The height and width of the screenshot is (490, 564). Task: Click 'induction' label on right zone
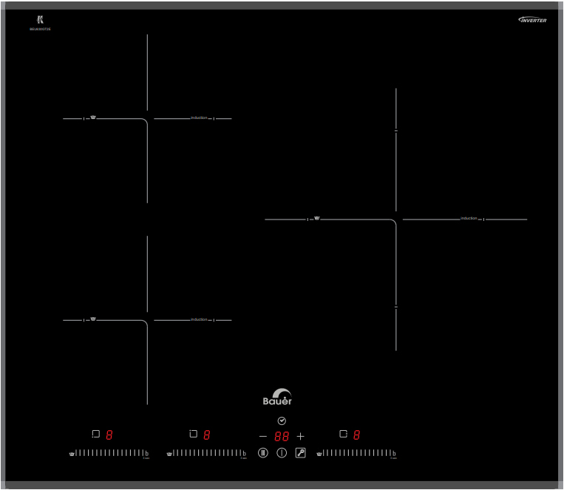[469, 218]
